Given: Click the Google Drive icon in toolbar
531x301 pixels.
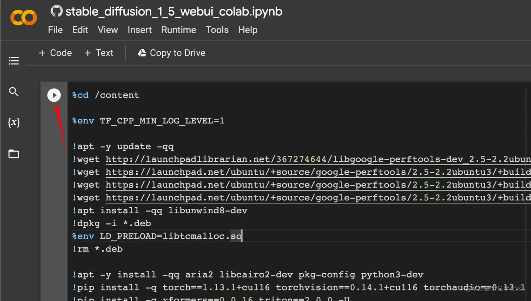Looking at the screenshot, I should tap(142, 53).
